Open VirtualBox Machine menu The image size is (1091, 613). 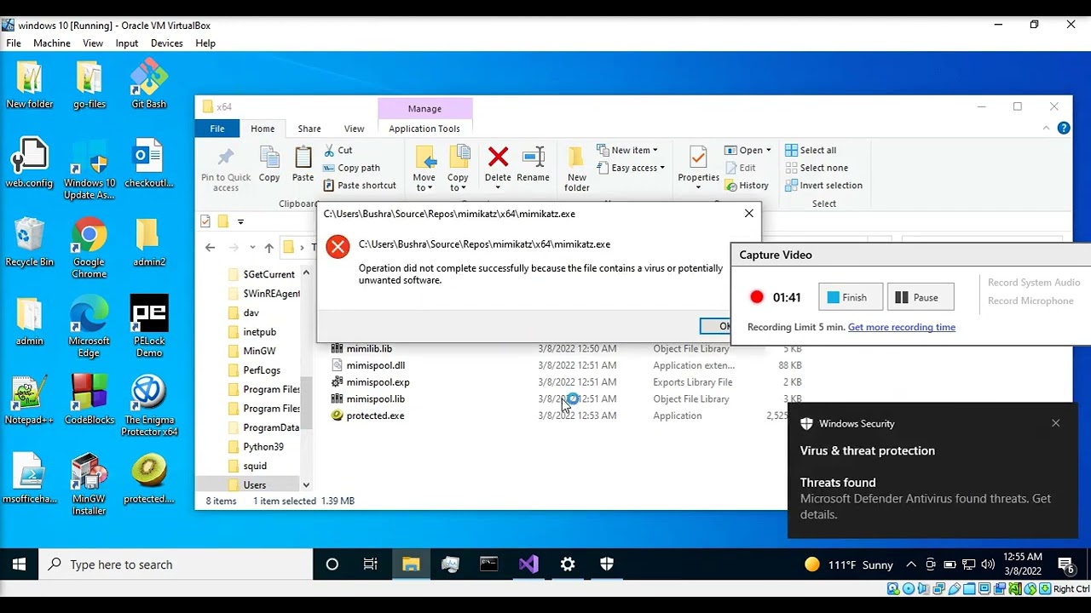pos(52,43)
